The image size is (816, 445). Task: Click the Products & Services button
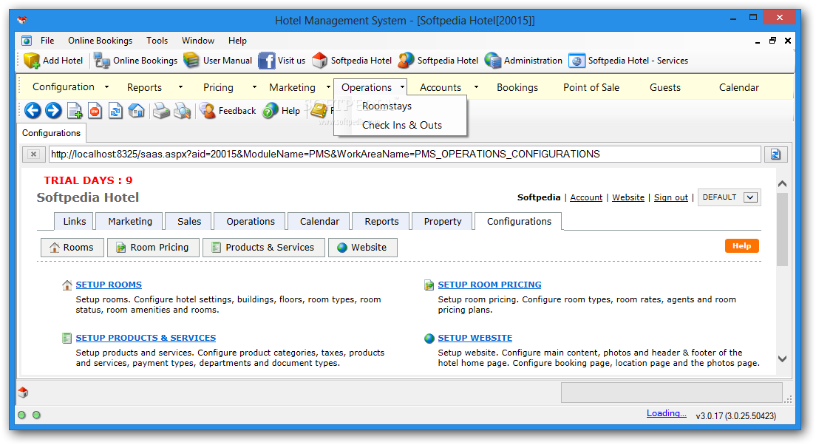264,247
